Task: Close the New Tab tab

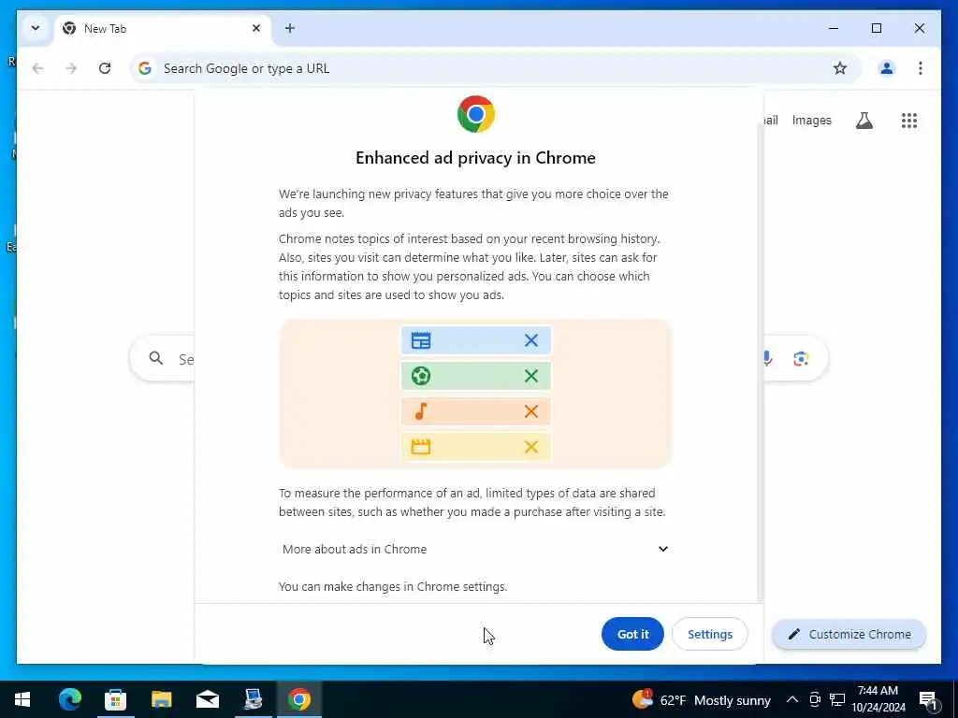Action: tap(256, 28)
